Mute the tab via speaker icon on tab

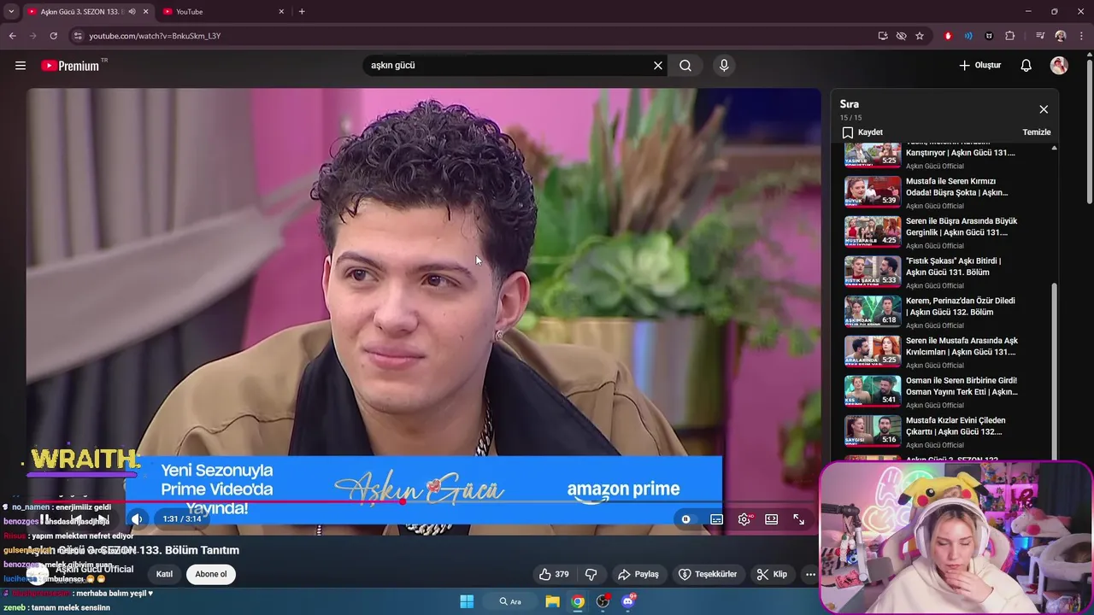pyautogui.click(x=132, y=12)
